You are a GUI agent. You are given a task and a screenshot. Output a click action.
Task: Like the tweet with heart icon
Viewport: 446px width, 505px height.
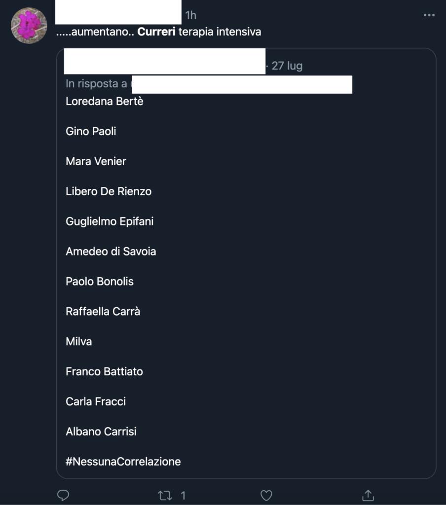click(266, 495)
